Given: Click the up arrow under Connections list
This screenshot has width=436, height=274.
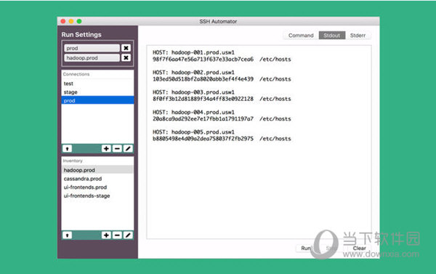Looking at the screenshot, I should (x=67, y=148).
